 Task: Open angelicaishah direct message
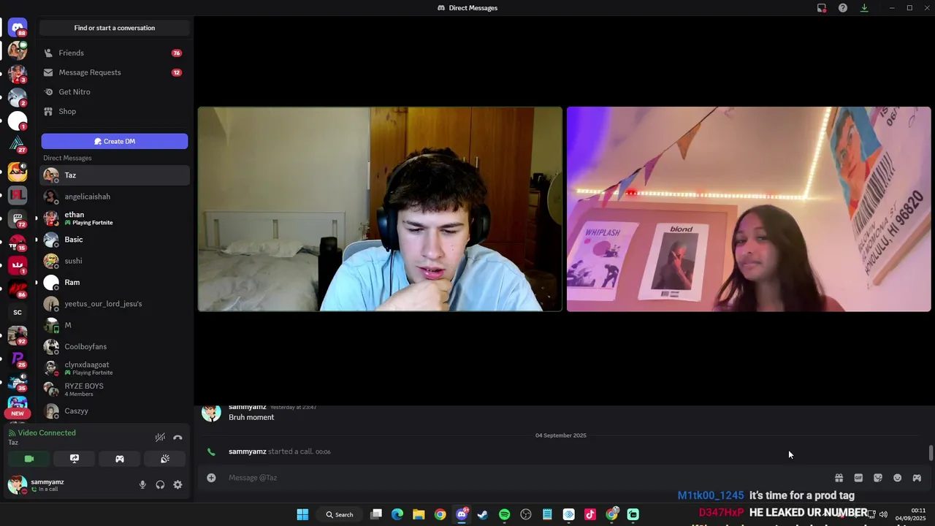pyautogui.click(x=115, y=197)
